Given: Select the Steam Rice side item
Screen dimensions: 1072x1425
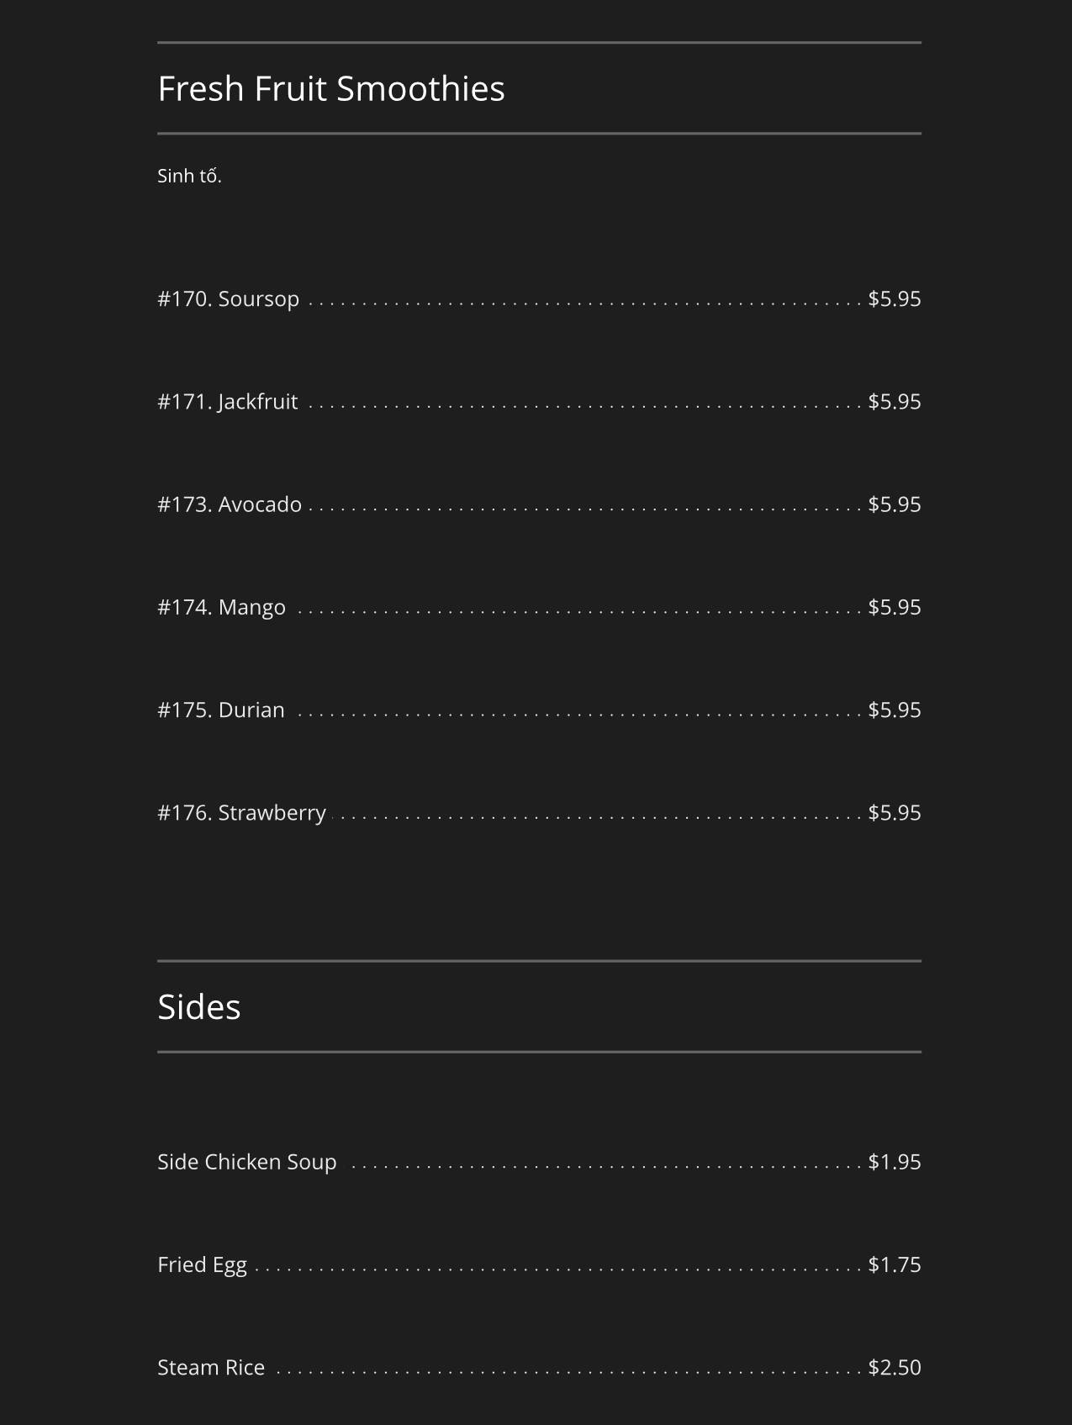Looking at the screenshot, I should (x=210, y=1368).
